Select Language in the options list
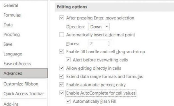174x106 pixels. point(13,54)
